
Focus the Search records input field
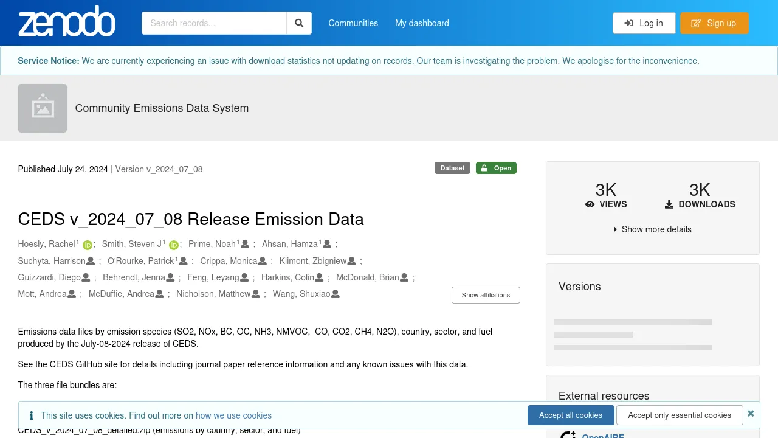coord(214,23)
